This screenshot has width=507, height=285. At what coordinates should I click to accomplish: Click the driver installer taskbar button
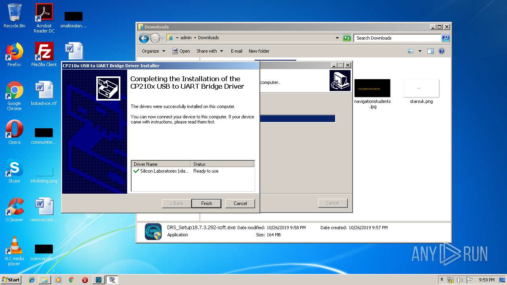pyautogui.click(x=112, y=280)
